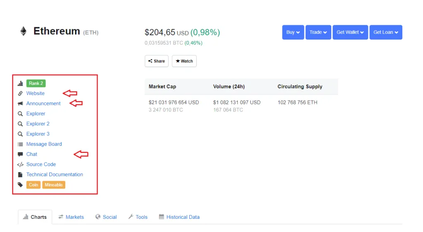Click the Ethereum diamond logo icon
Viewport: 423px width, 232px height.
click(x=24, y=31)
